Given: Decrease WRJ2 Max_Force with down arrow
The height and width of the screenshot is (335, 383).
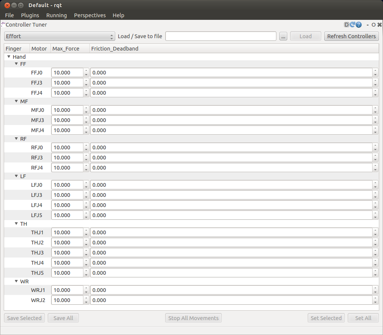Looking at the screenshot, I should tap(86, 302).
